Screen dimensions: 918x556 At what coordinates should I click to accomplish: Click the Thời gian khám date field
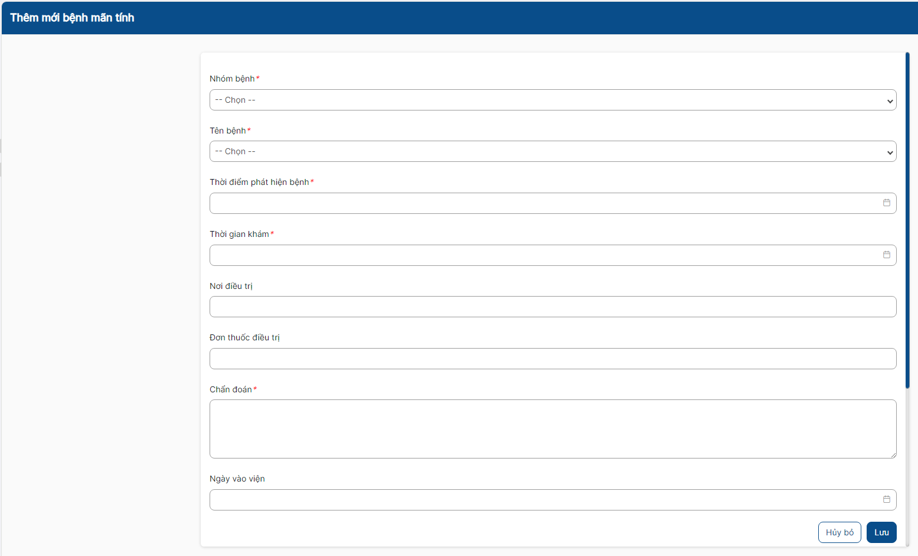[553, 255]
